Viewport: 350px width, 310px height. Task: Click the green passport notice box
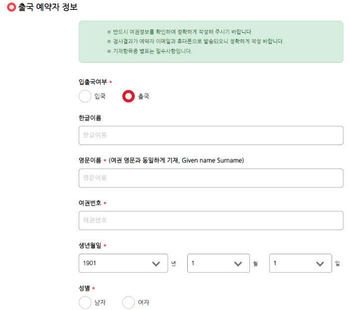pos(211,42)
